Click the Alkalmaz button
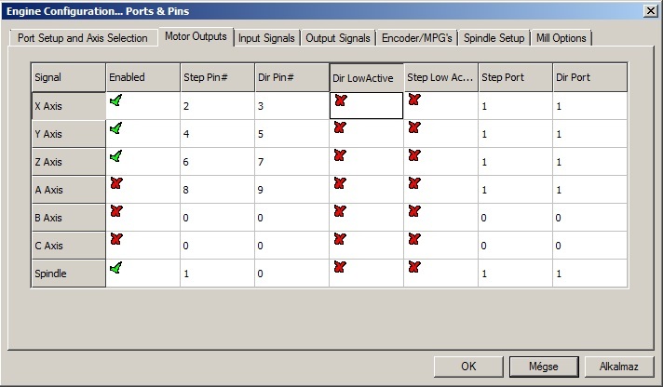 619,366
